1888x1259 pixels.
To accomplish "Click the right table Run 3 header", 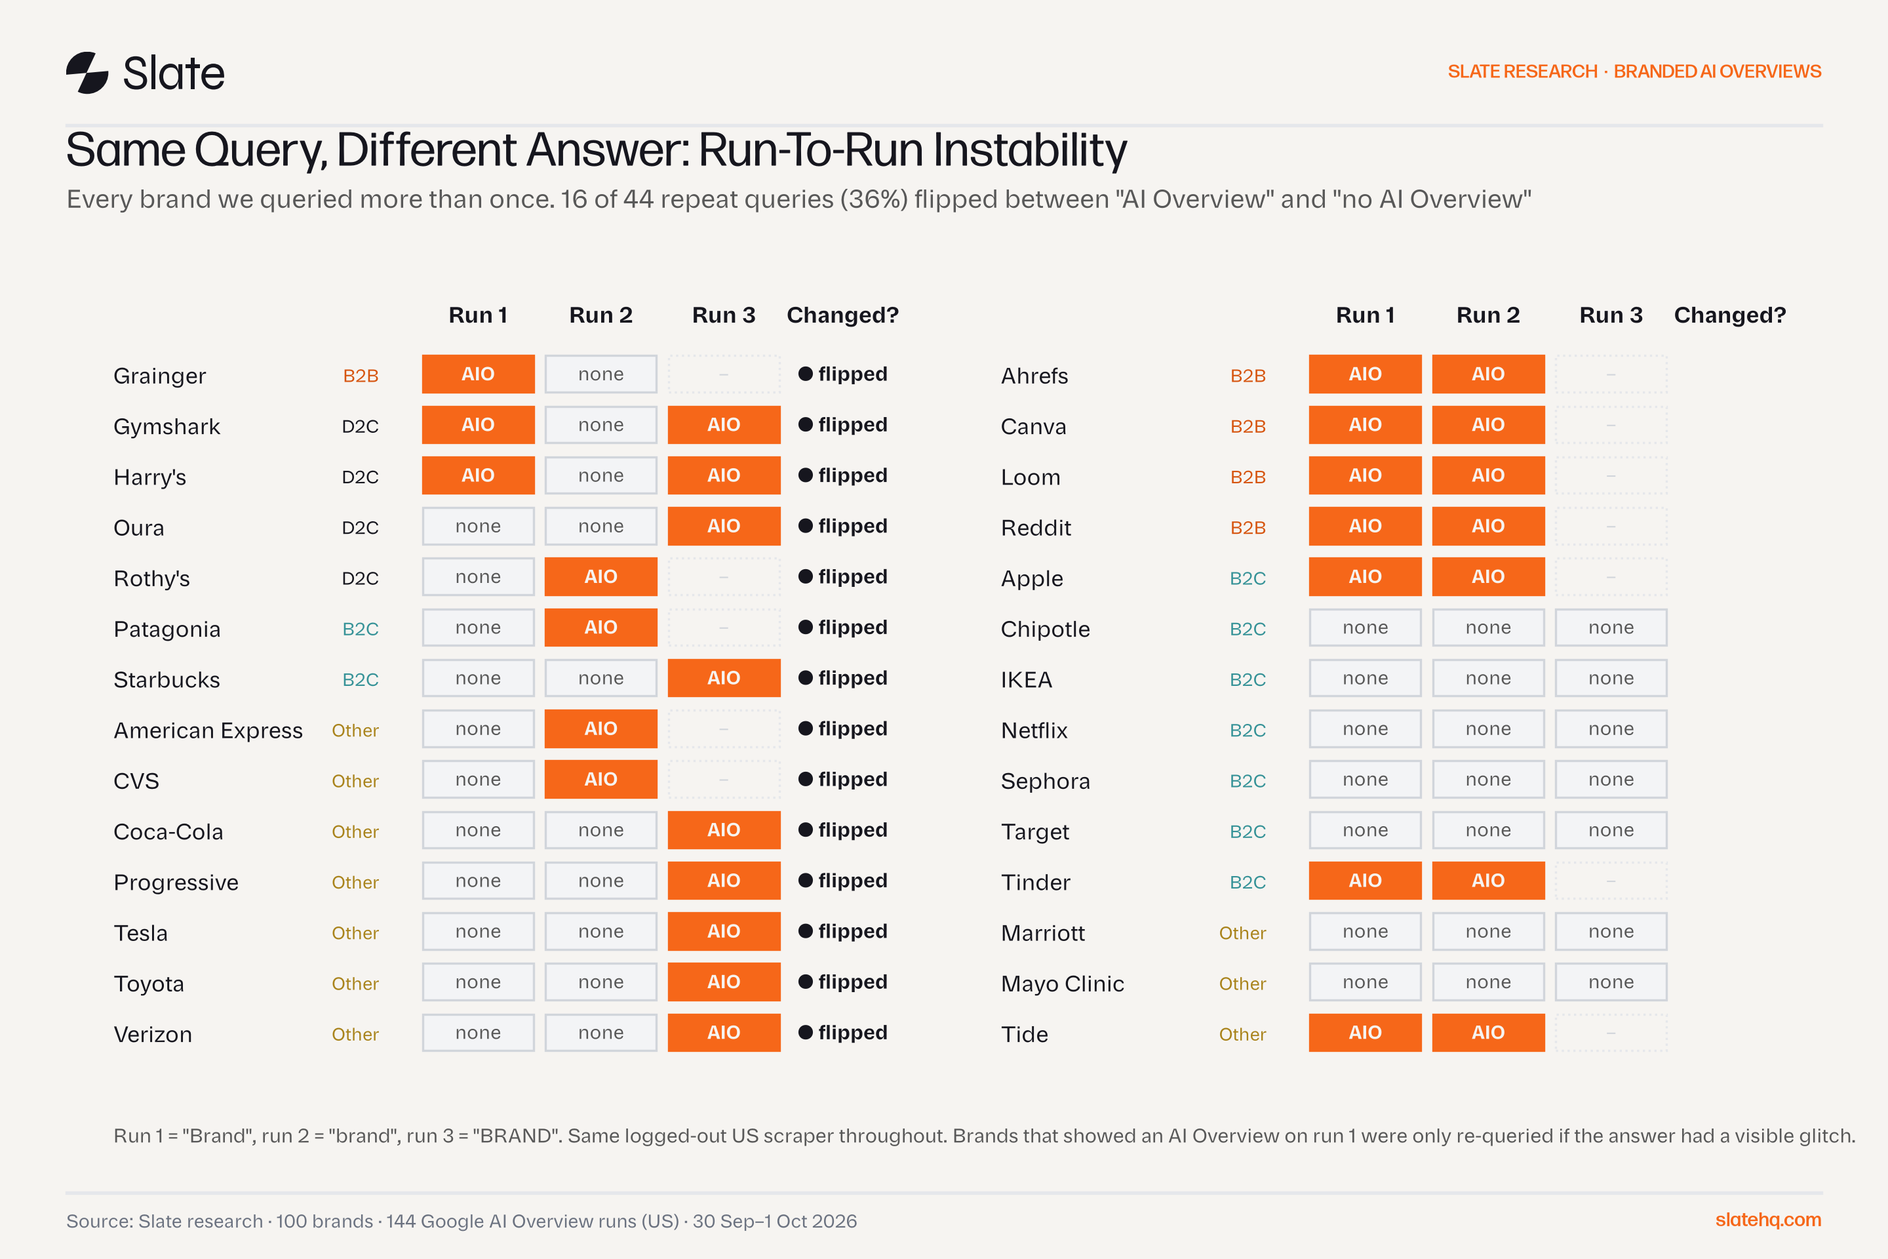I will click(x=1611, y=315).
